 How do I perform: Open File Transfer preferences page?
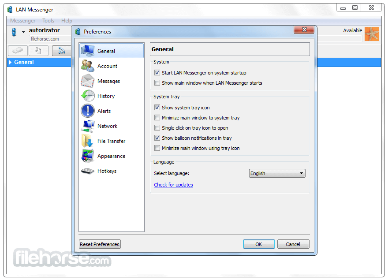[112, 141]
